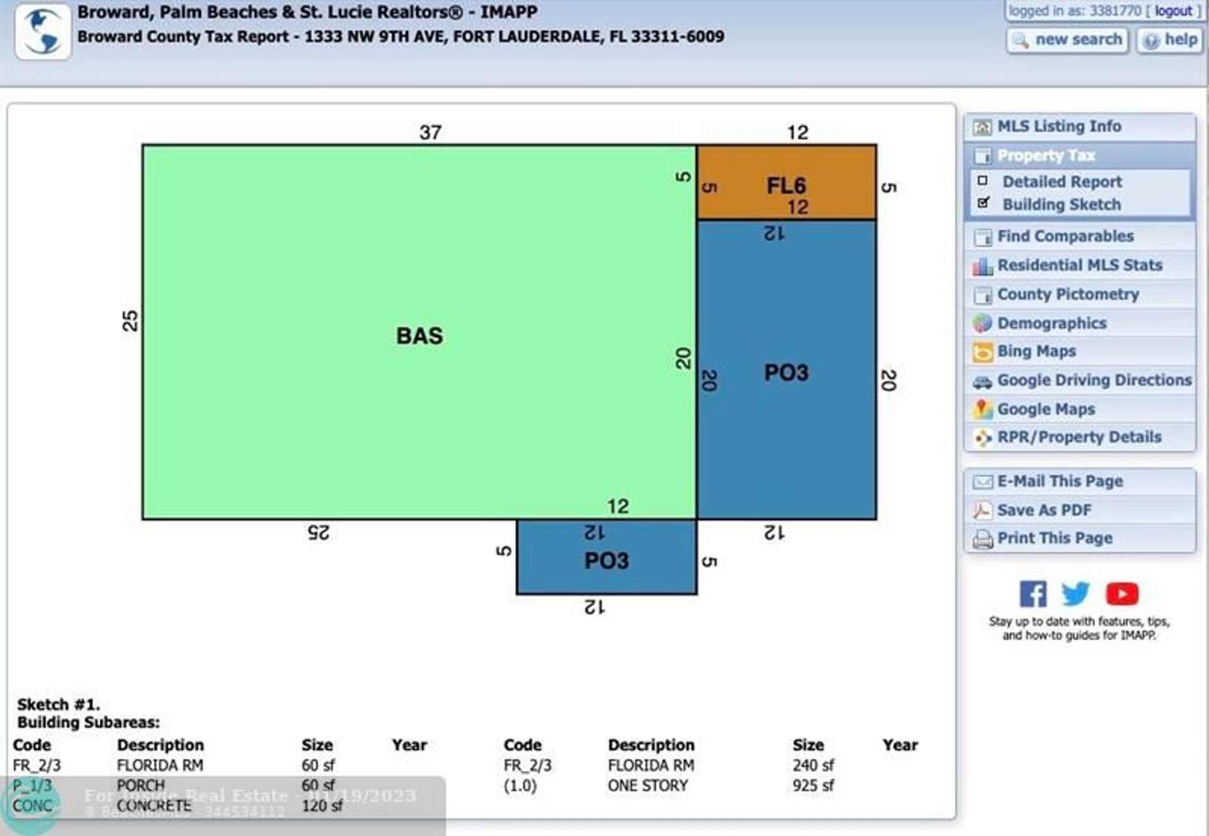Viewport: 1209px width, 836px height.
Task: Click the 'Building Subareas:' label
Action: tap(89, 723)
